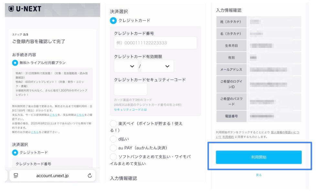Select the 楽天ペイ payment option
Image resolution: width=331 pixels, height=194 pixels.
pos(114,123)
